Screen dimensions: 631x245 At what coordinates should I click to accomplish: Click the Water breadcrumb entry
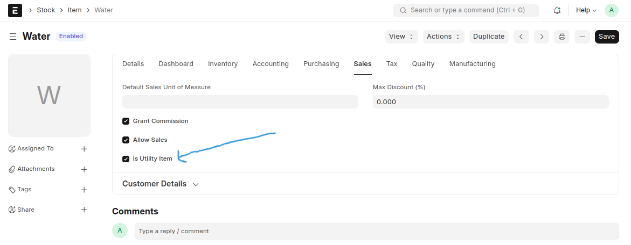104,10
